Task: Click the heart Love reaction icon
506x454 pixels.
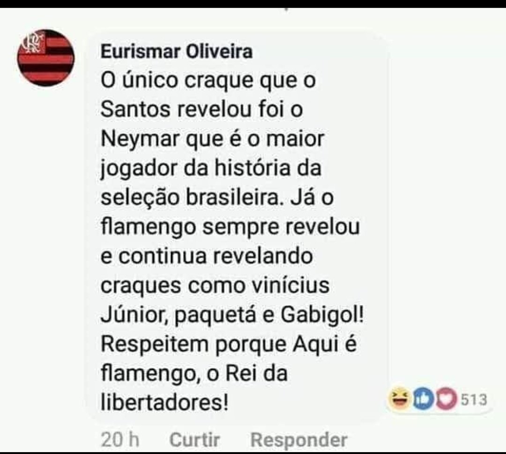Action: [x=447, y=400]
